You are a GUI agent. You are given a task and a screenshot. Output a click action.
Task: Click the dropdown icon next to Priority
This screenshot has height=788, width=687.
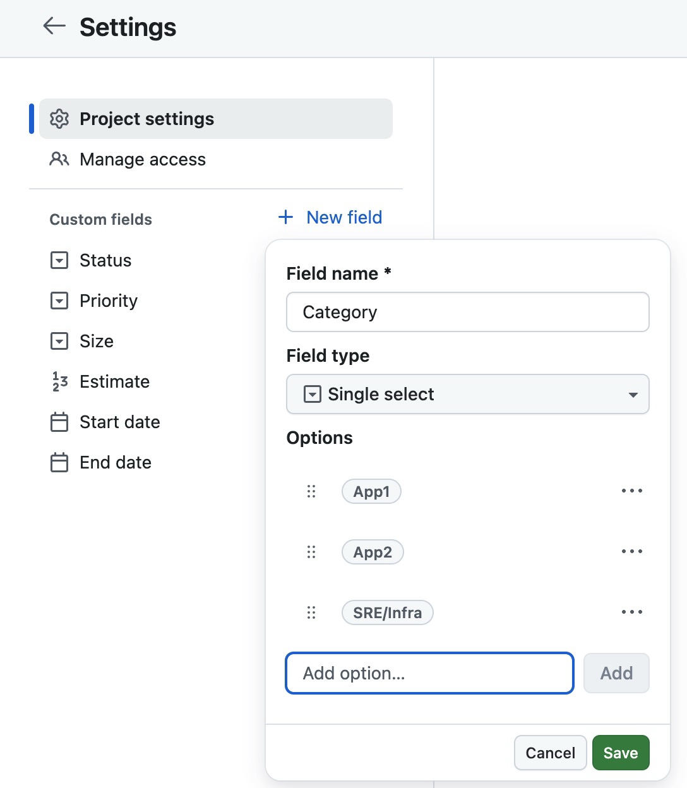pyautogui.click(x=59, y=301)
